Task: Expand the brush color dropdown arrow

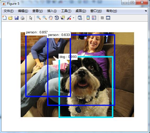Action: (73, 18)
